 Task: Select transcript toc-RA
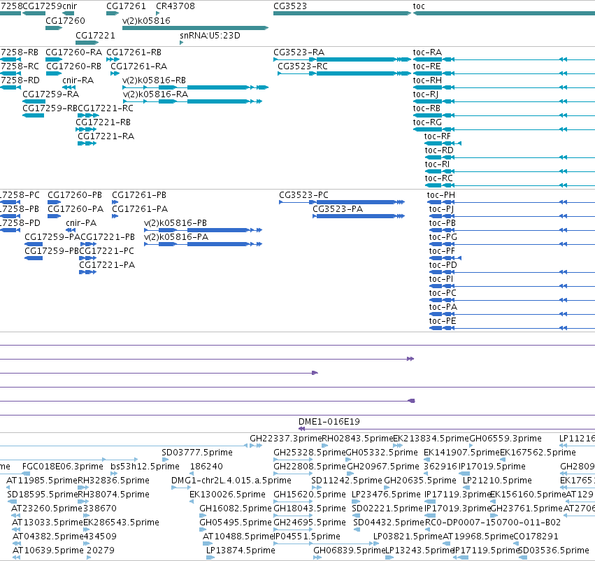click(427, 52)
